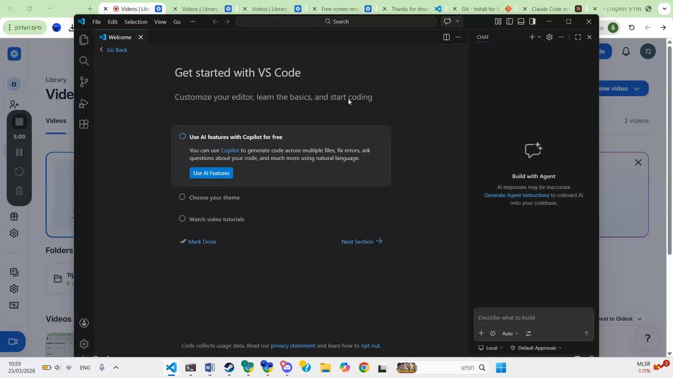Open the File menu
Image resolution: width=673 pixels, height=378 pixels.
click(97, 22)
